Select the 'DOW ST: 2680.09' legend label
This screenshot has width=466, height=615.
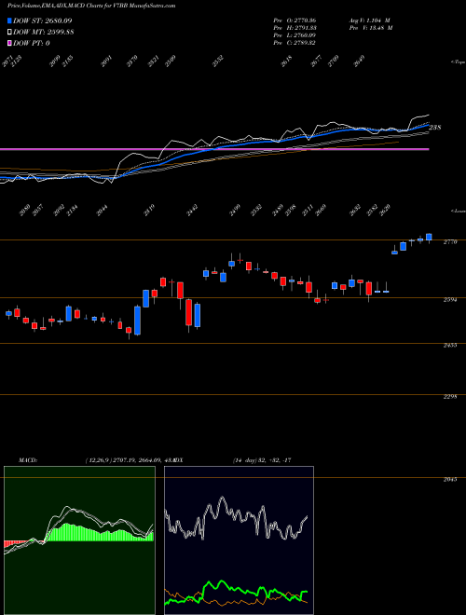point(43,20)
